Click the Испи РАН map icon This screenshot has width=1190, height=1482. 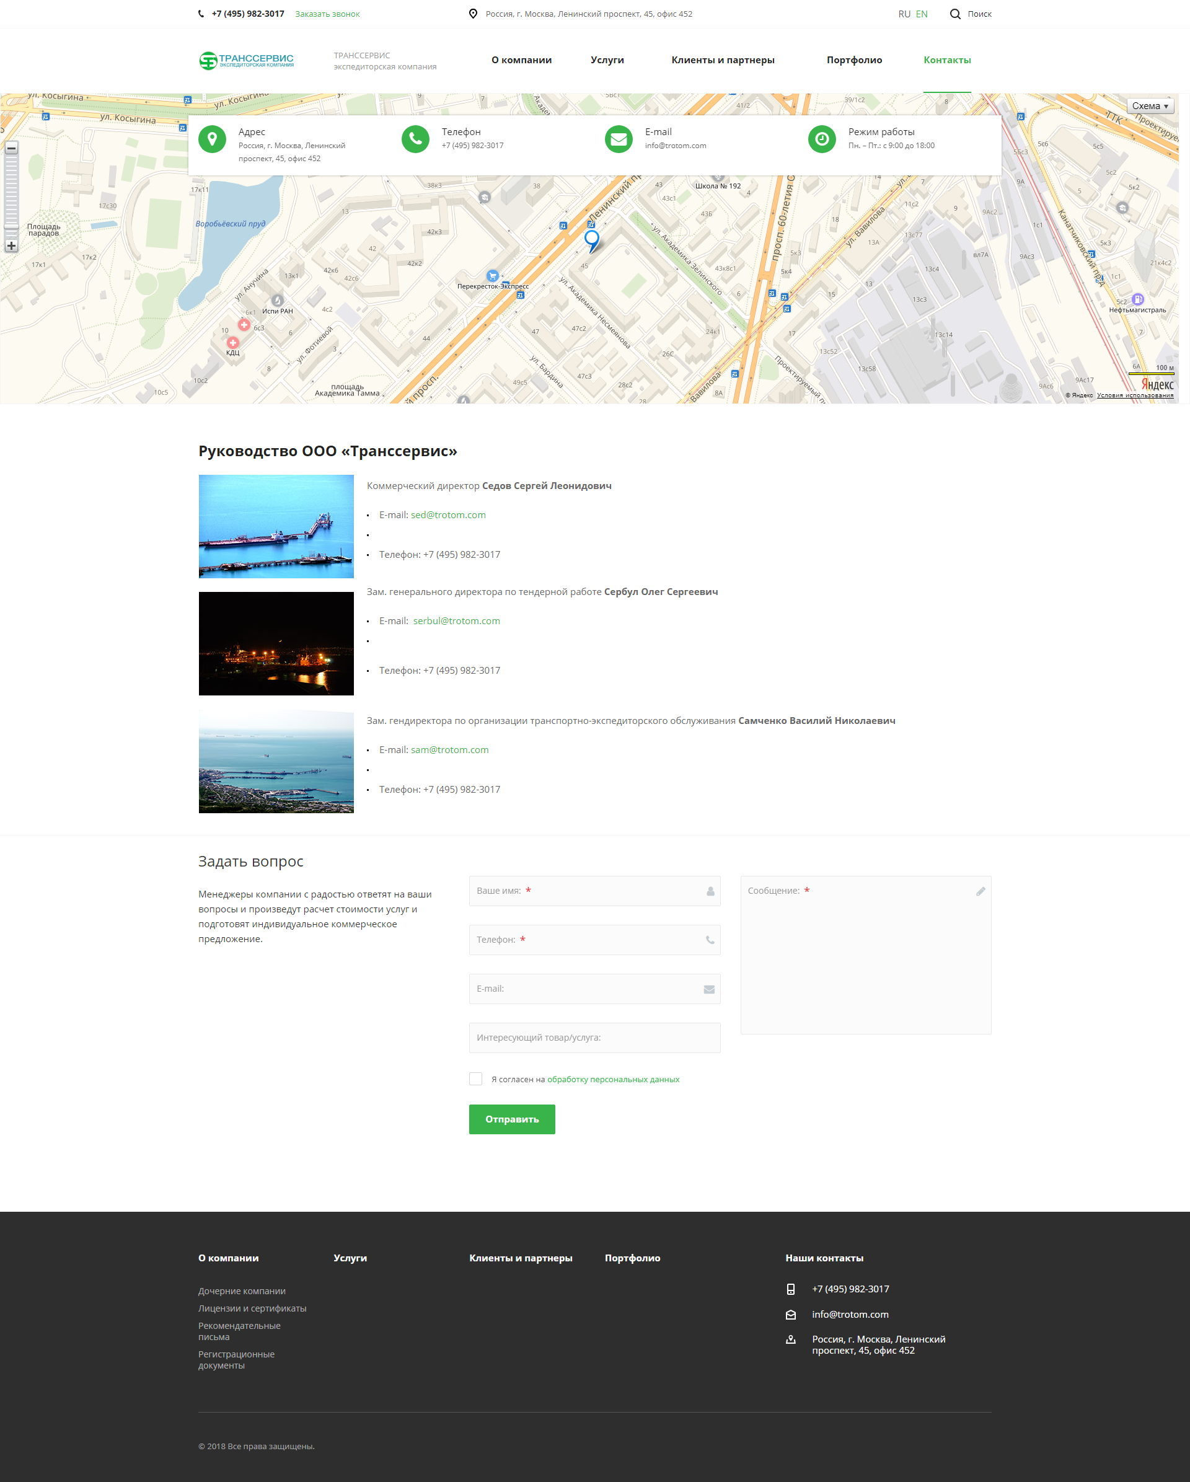point(277,301)
